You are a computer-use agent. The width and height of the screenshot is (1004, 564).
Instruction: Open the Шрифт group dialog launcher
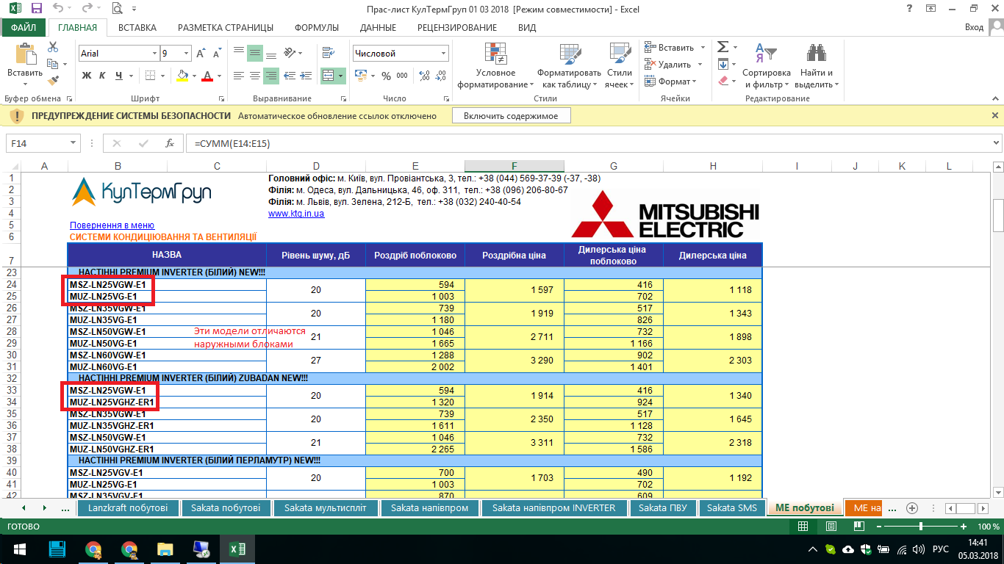(221, 98)
